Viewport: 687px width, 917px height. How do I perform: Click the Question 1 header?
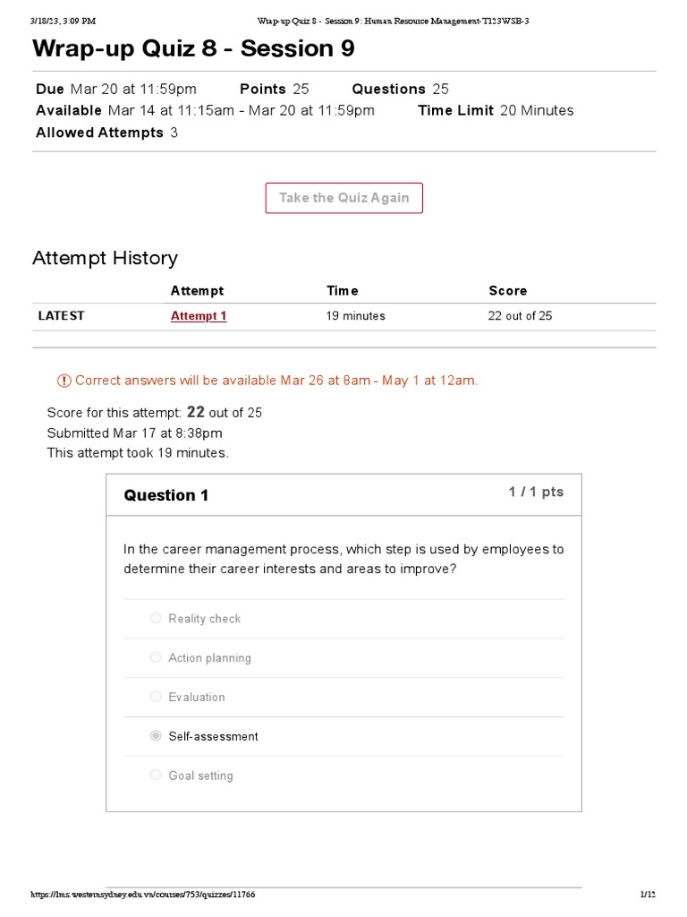click(x=166, y=495)
